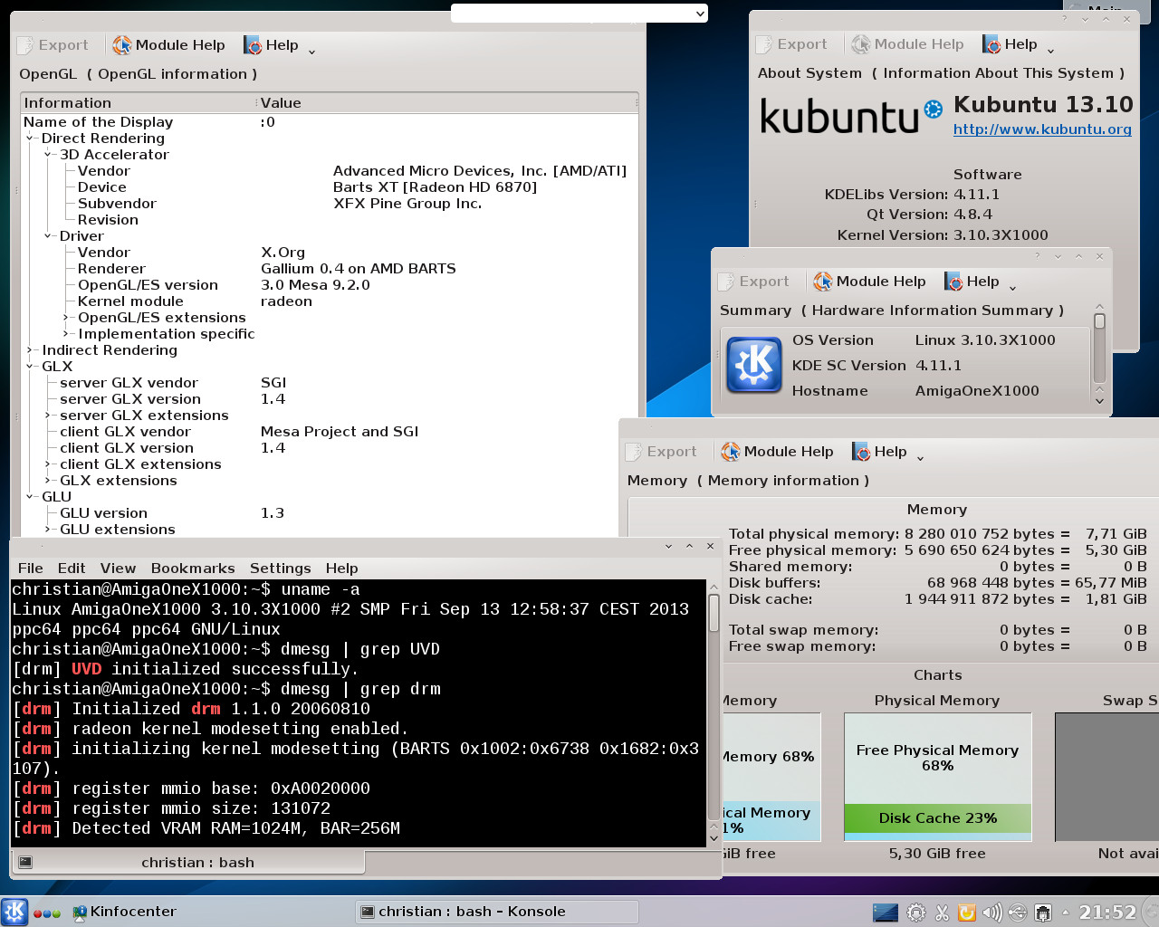Collapse the GLX tree node
The image size is (1159, 927).
click(x=30, y=367)
